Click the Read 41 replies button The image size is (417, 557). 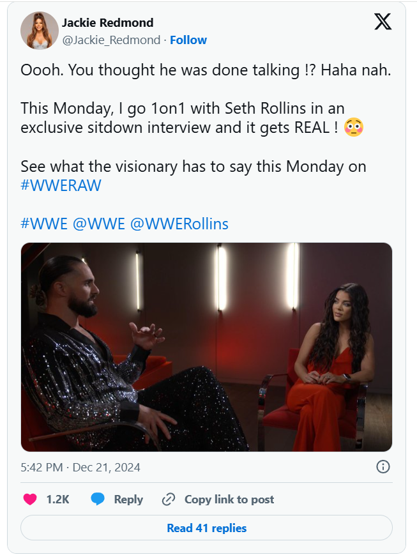(206, 528)
